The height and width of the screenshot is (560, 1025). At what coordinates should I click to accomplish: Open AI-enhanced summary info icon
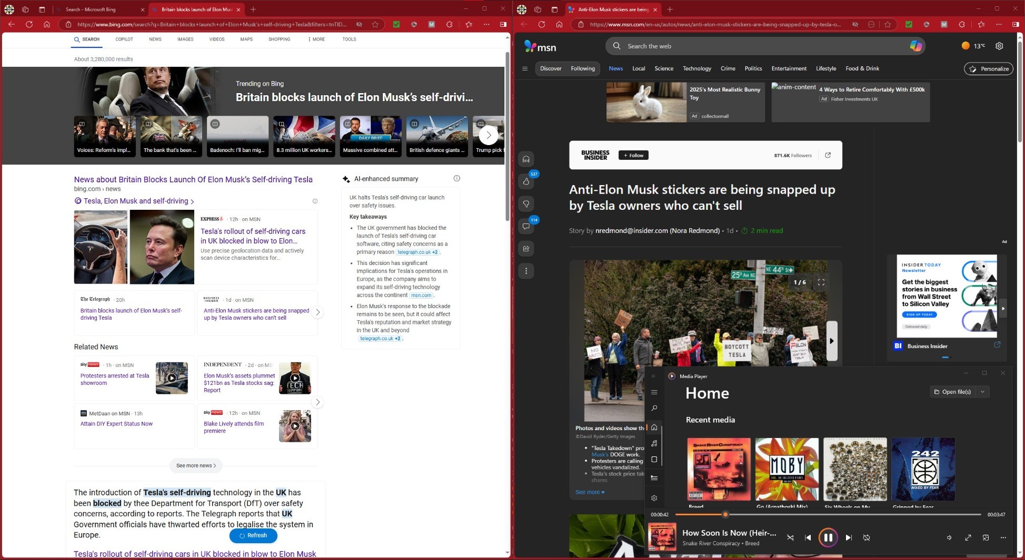456,179
